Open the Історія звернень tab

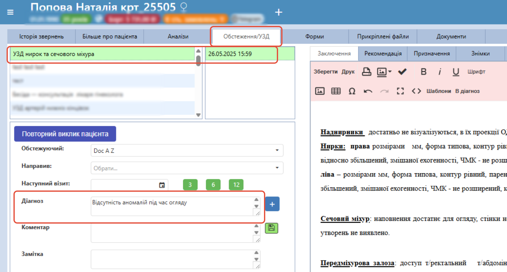[x=41, y=37]
